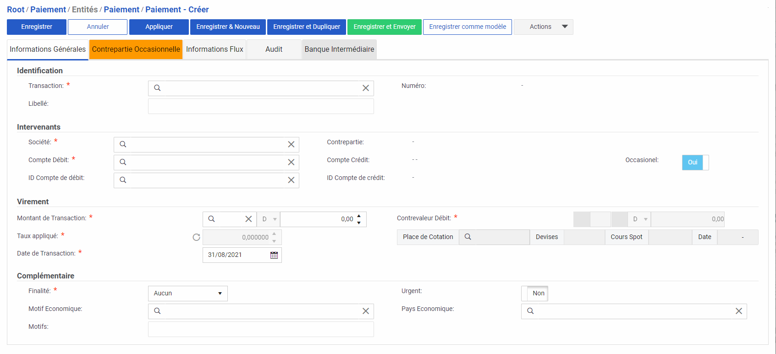The width and height of the screenshot is (776, 354).
Task: Click the Place de Cotation search icon
Action: [x=468, y=237]
